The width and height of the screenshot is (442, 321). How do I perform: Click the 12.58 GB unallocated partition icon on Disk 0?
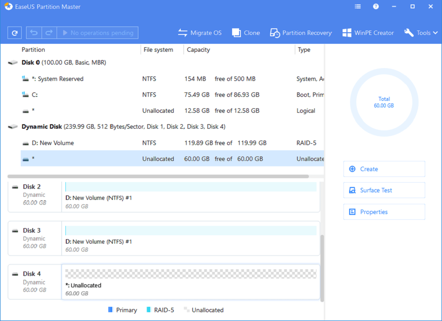[26, 111]
